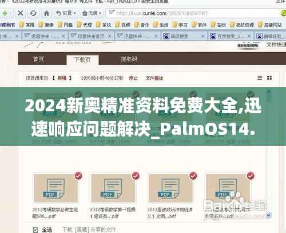Open the 生活 bookmarks folder

click(161, 25)
